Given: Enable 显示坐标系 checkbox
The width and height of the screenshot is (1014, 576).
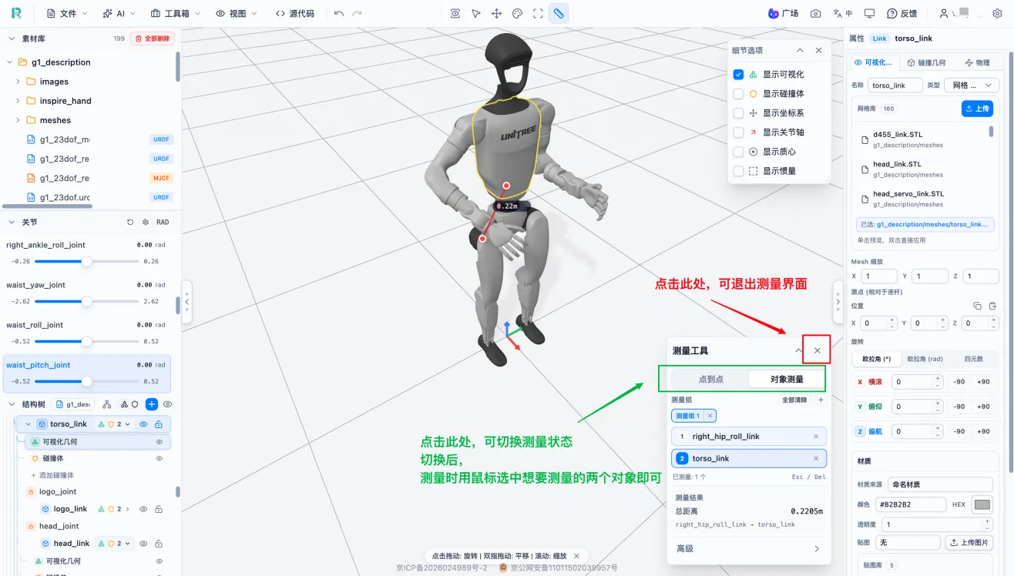Looking at the screenshot, I should (x=738, y=113).
